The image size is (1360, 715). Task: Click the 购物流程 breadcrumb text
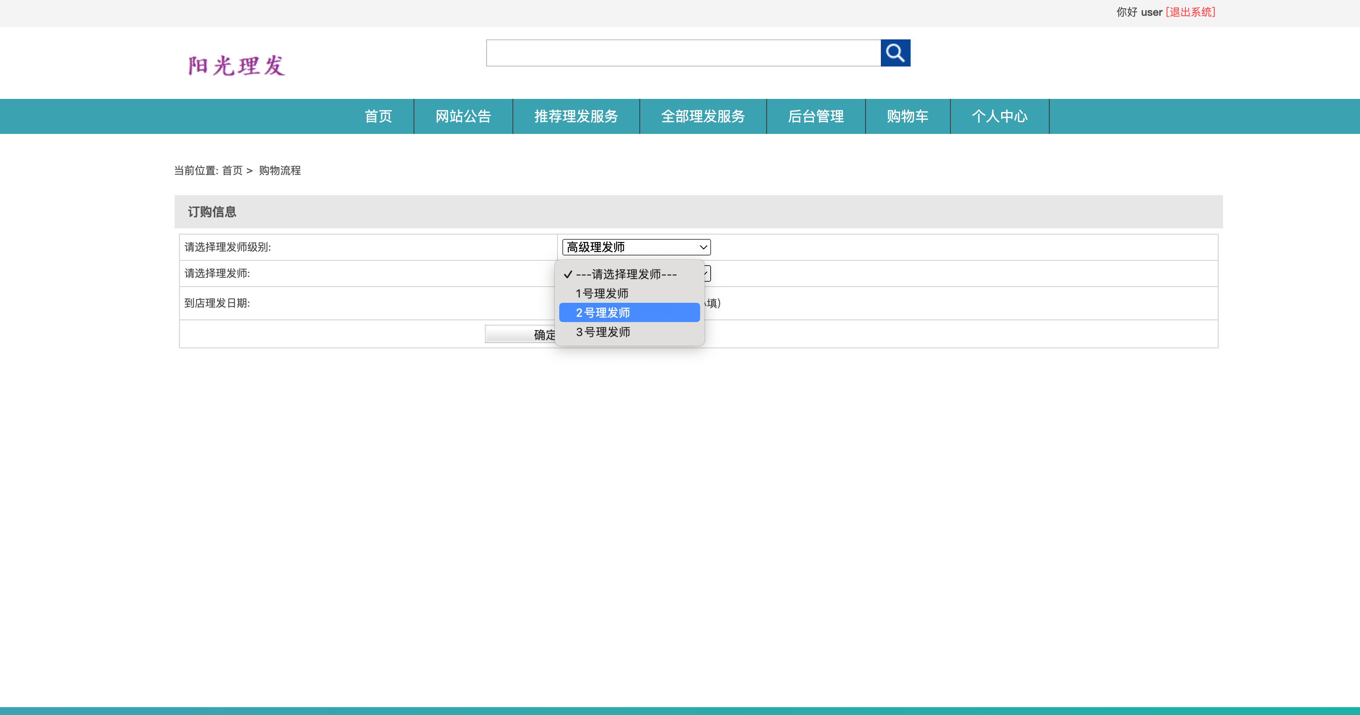(x=279, y=171)
